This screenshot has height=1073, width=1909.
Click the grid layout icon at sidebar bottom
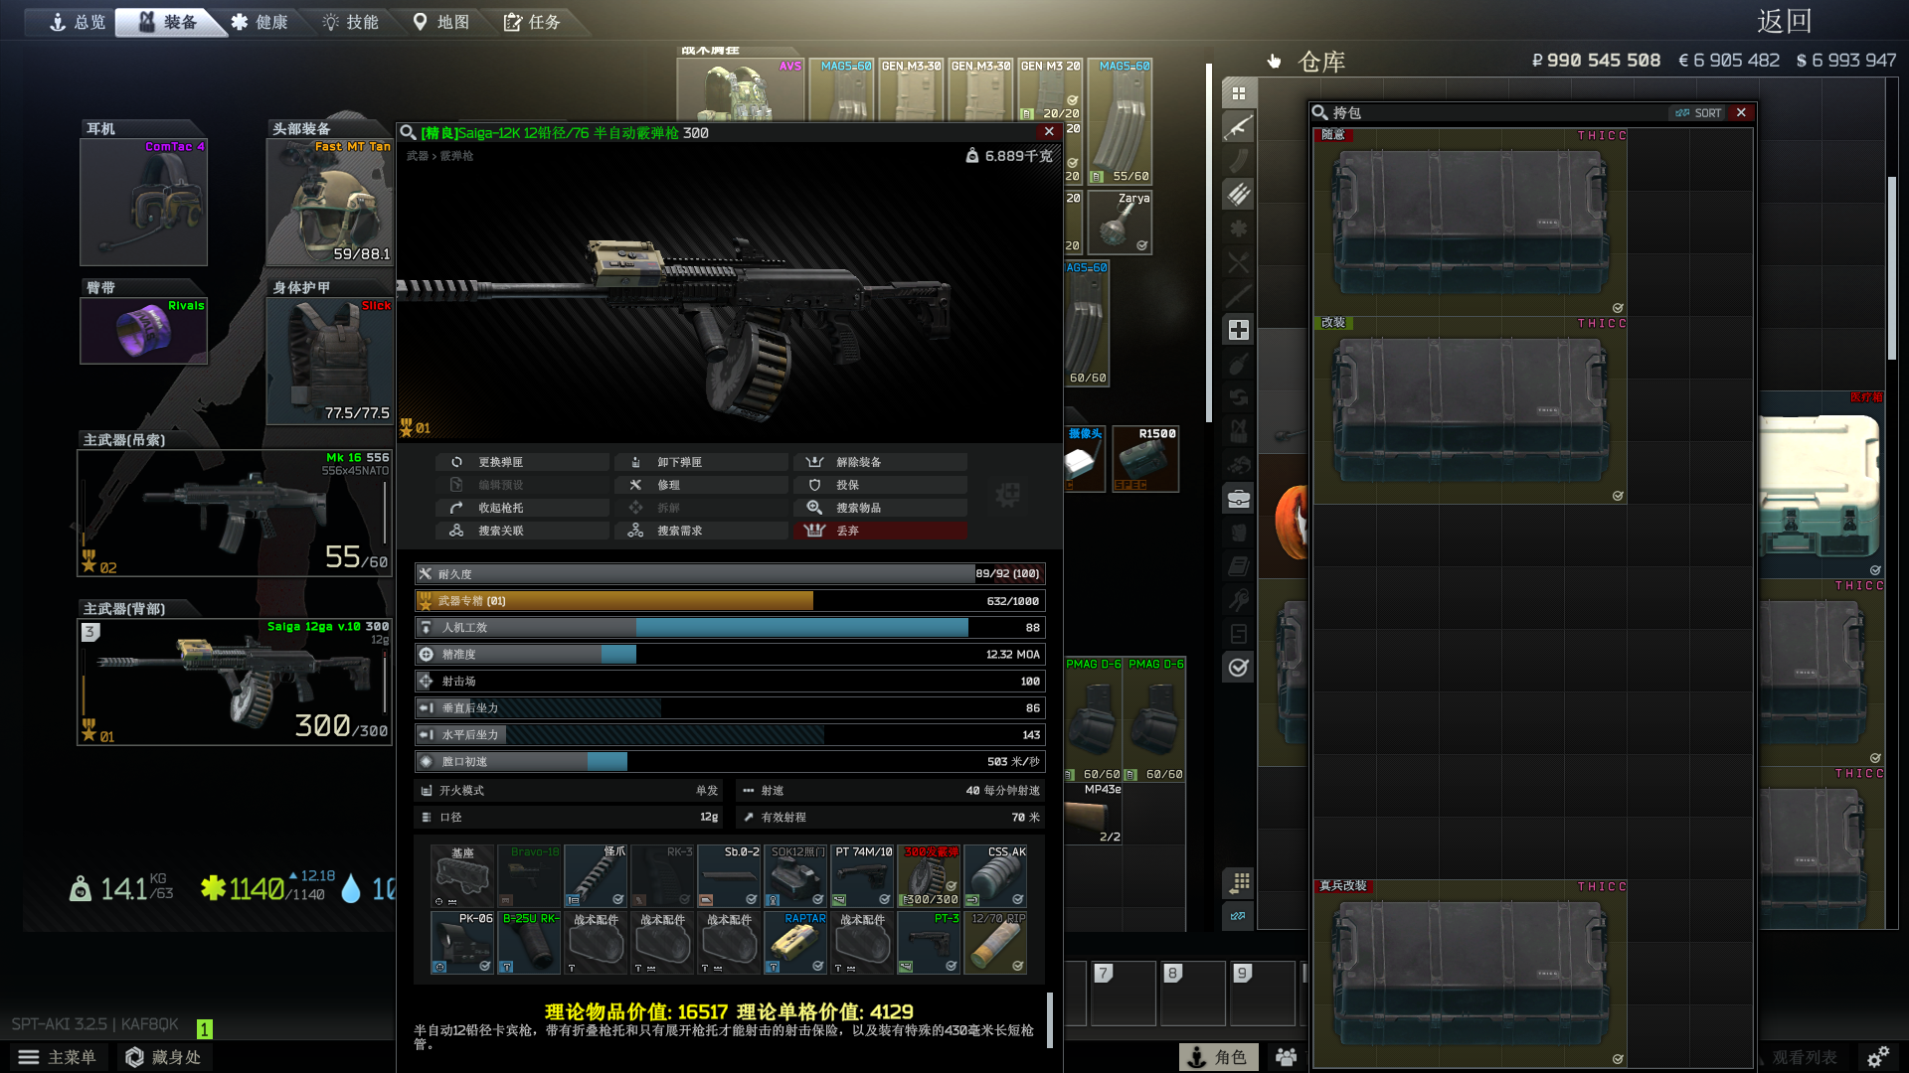pos(1239,882)
